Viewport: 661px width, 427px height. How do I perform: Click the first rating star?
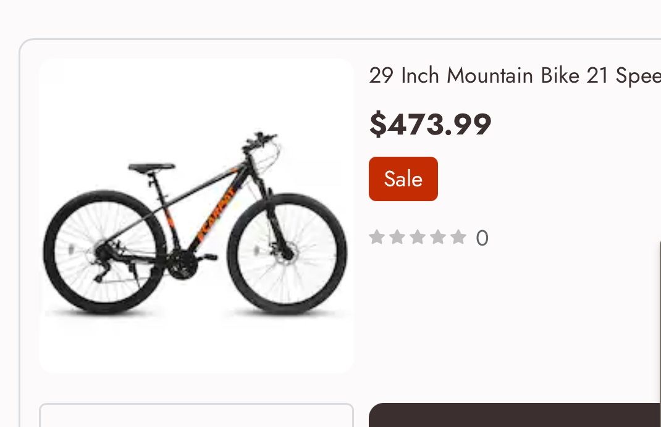[x=376, y=237]
